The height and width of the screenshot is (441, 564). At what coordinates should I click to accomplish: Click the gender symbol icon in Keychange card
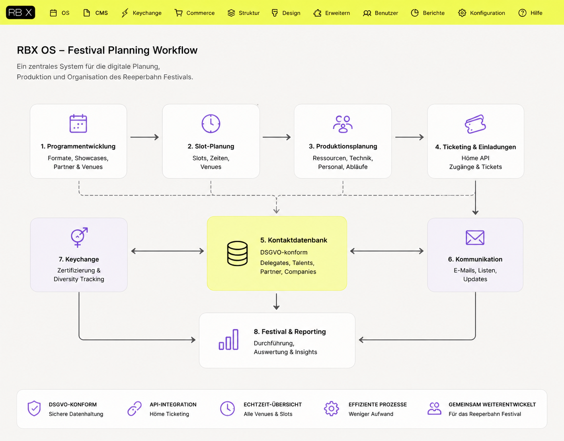79,237
